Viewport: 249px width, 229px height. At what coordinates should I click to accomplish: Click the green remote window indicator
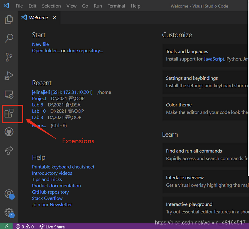tap(6, 226)
